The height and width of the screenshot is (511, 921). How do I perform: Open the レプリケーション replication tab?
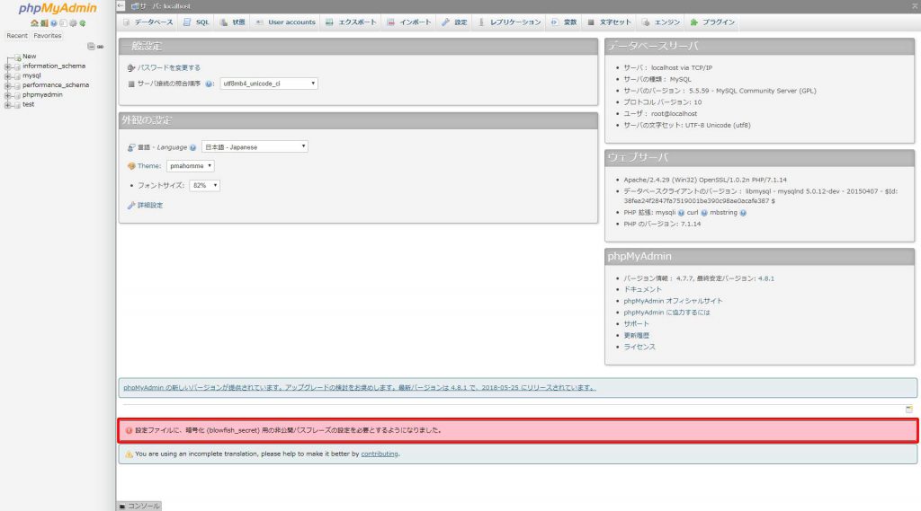pos(510,22)
